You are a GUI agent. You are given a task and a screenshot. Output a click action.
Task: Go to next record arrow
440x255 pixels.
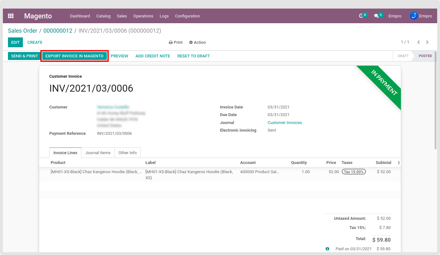(x=427, y=42)
